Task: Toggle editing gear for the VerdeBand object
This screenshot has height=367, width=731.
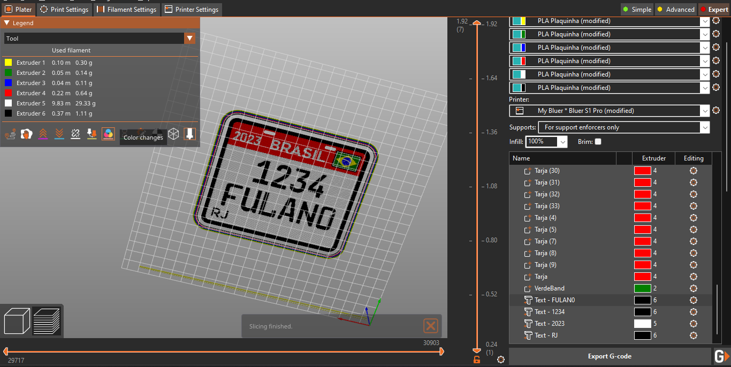Action: click(694, 288)
